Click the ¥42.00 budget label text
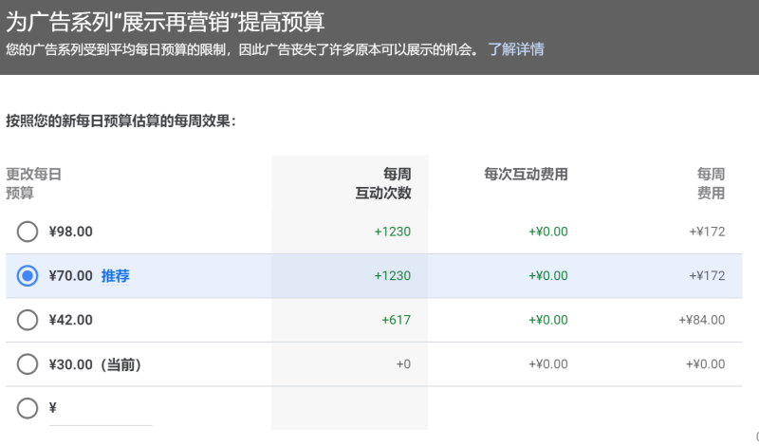This screenshot has height=446, width=759. [71, 320]
